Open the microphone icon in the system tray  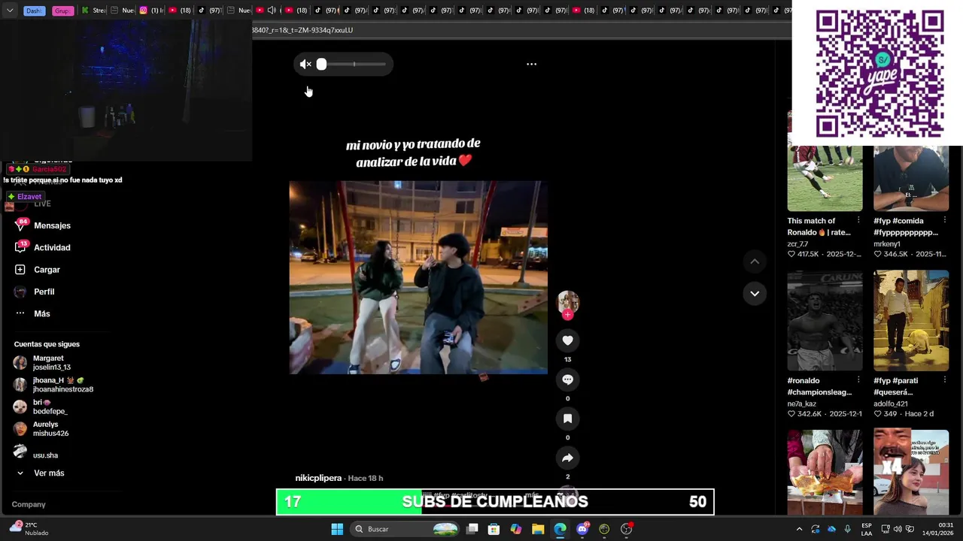click(x=848, y=529)
